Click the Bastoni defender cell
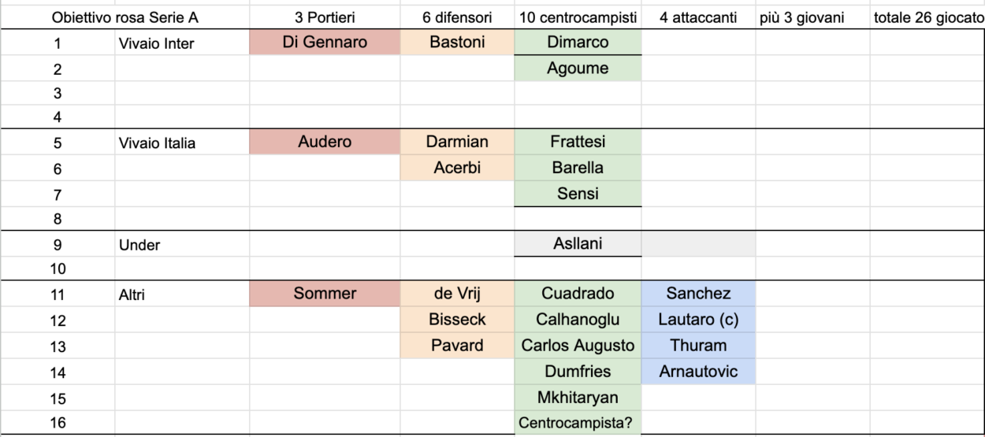 click(x=457, y=43)
